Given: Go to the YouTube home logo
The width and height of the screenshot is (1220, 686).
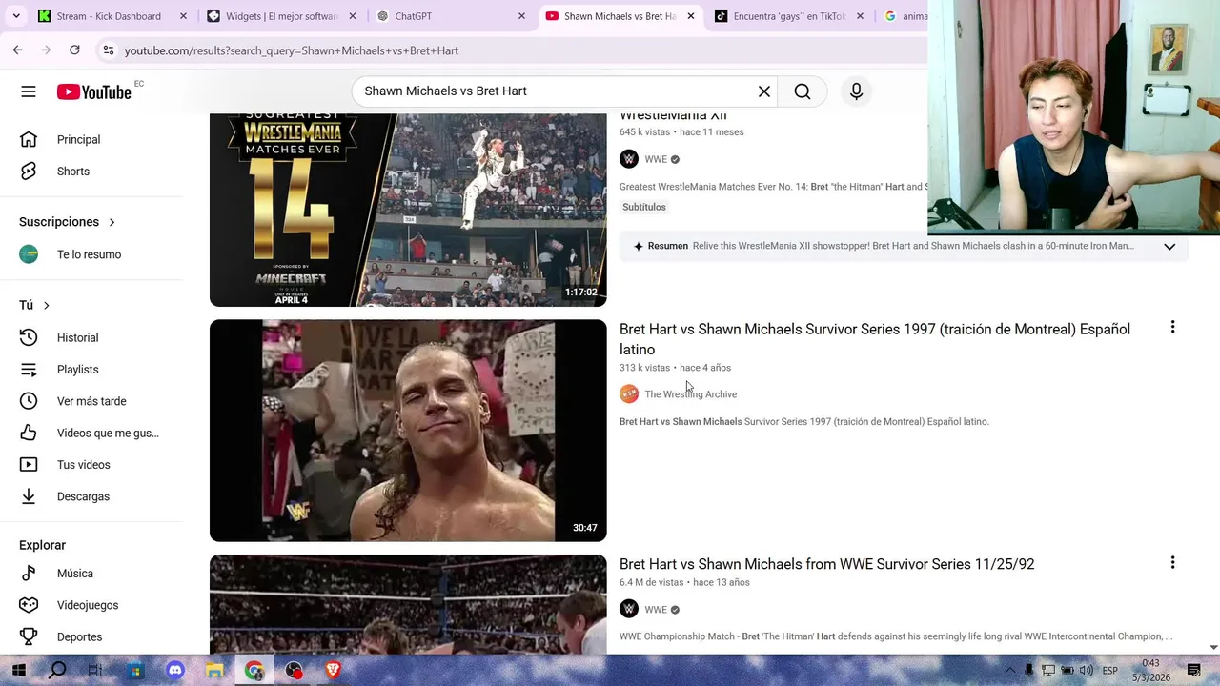Looking at the screenshot, I should (93, 91).
